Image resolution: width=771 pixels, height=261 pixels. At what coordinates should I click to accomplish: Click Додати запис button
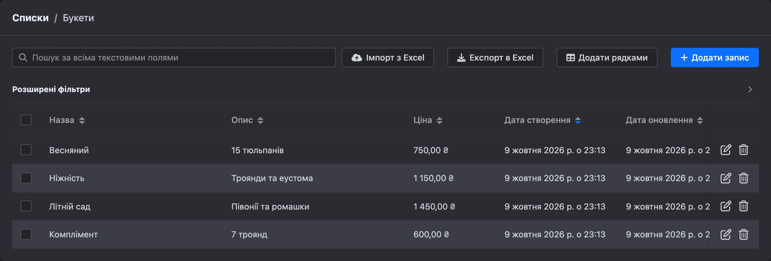(715, 58)
